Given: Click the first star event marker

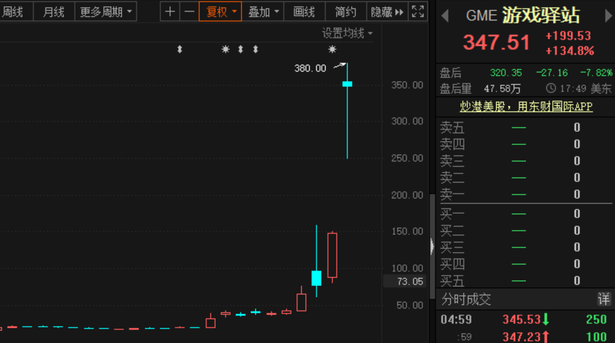Looking at the screenshot, I should tap(226, 49).
